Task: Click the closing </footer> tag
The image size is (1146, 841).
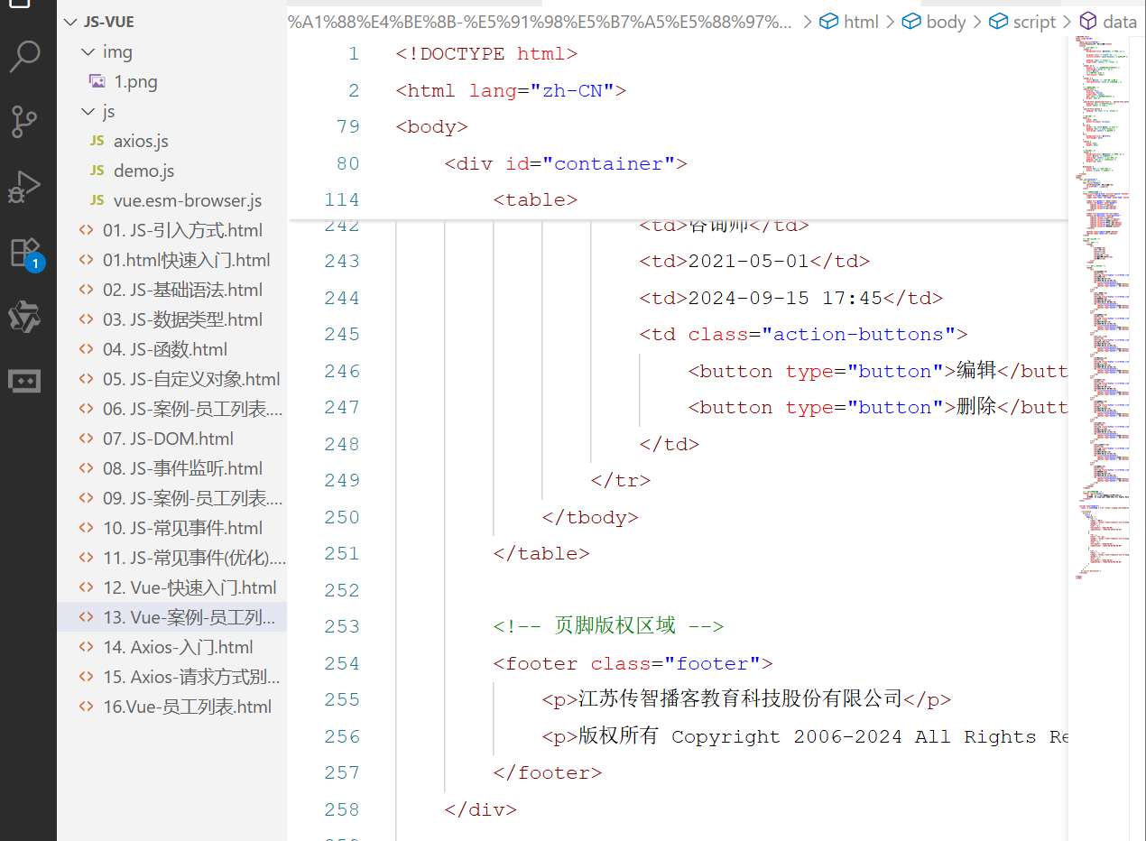Action: click(548, 772)
